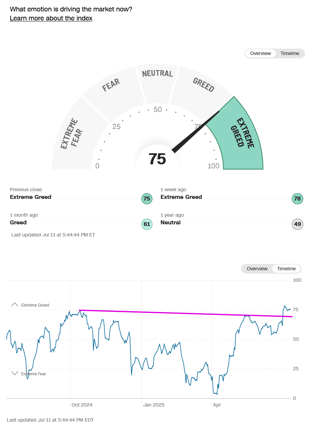Viewport: 313px width, 436px height.
Task: Click the 1 month ago 61 badge
Action: click(x=147, y=224)
